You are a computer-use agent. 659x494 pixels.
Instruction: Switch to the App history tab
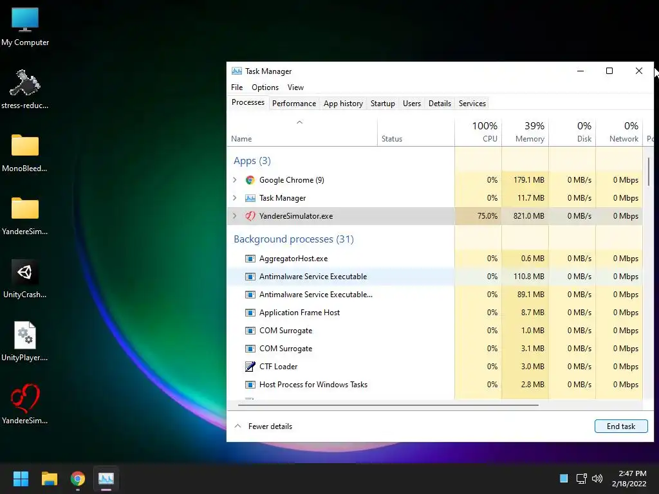click(x=343, y=104)
